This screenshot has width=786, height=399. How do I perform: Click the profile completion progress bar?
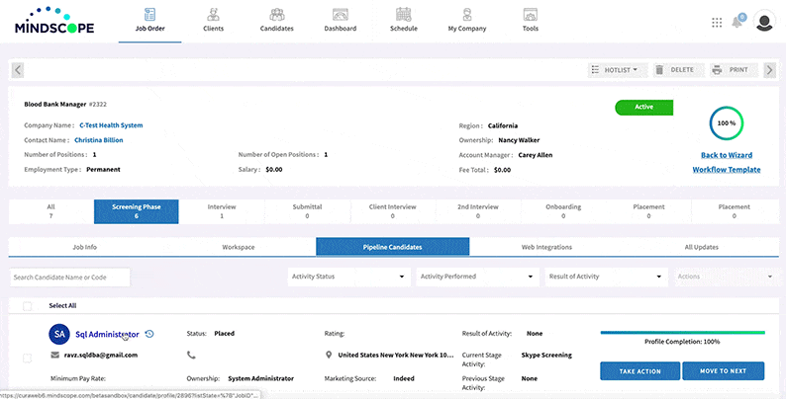682,333
